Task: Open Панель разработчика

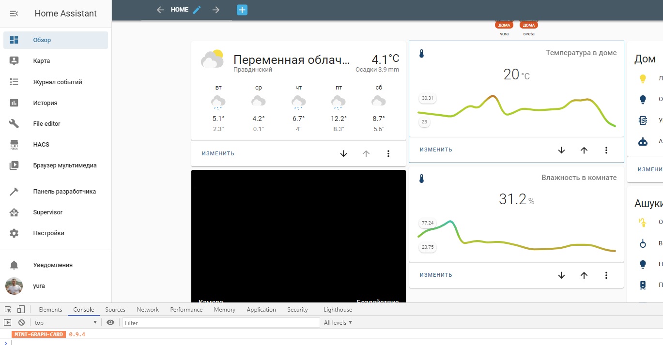Action: 56,191
